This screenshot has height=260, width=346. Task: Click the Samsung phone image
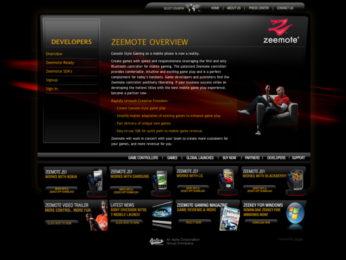[x=161, y=183]
